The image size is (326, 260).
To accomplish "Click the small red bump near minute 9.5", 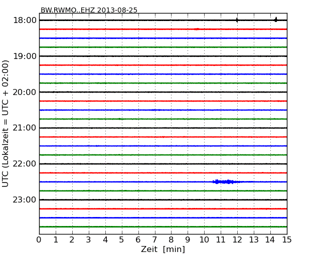I will coord(197,29).
